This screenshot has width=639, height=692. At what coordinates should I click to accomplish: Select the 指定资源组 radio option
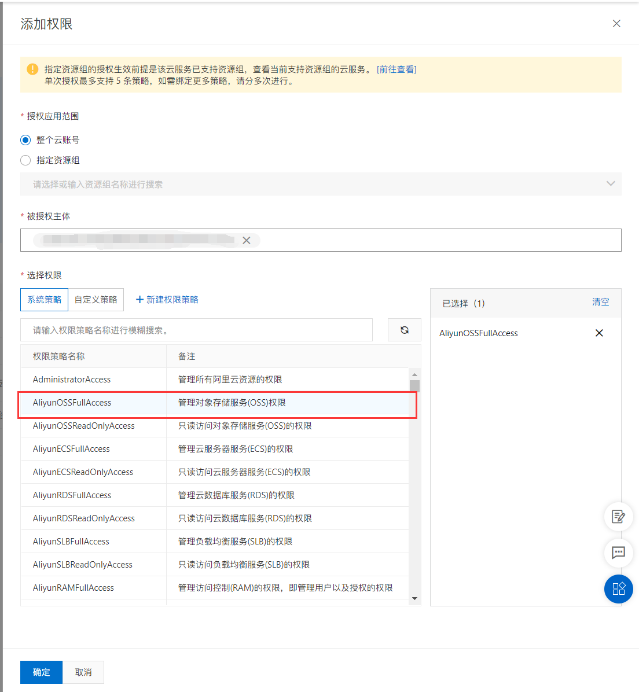click(x=25, y=160)
